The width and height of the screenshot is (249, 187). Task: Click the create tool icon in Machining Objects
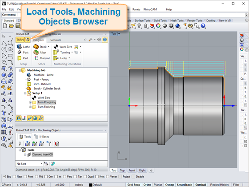20,143
